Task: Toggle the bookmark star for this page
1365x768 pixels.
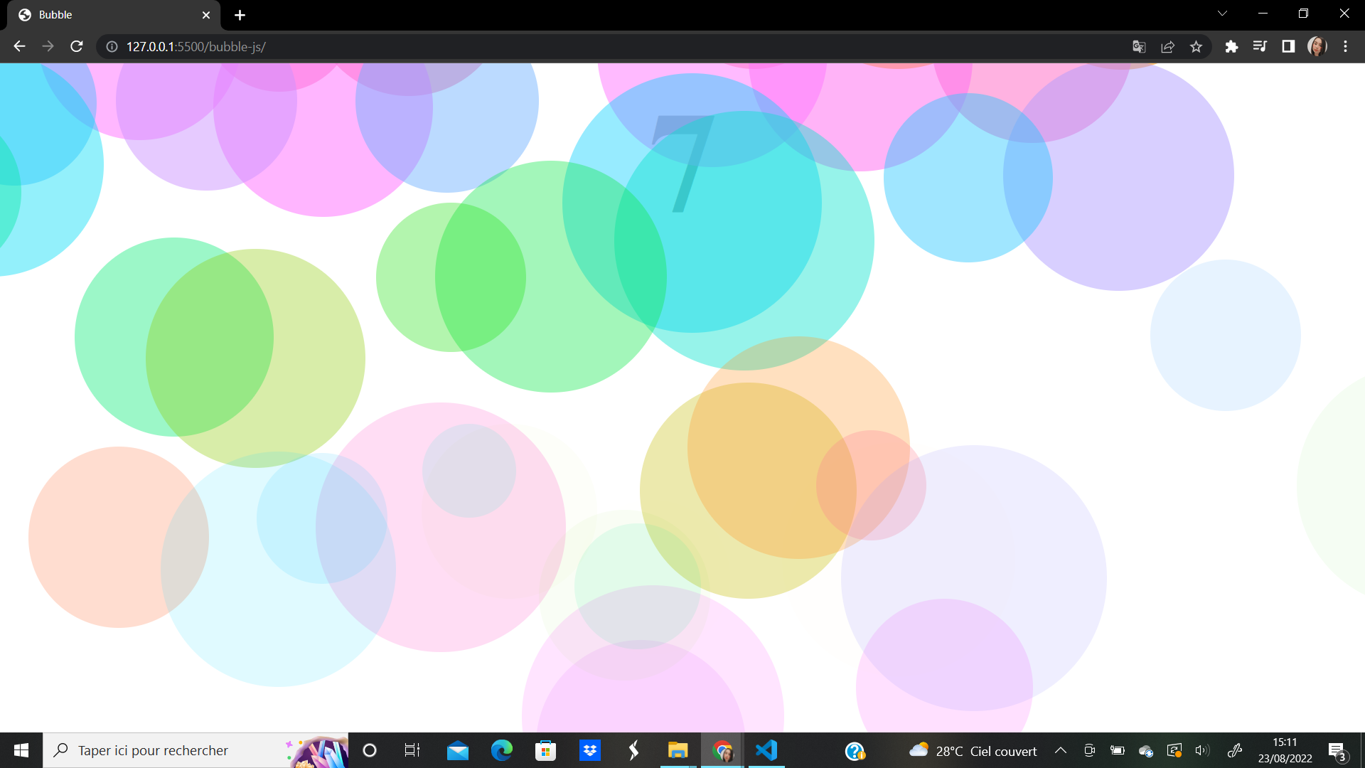Action: click(1197, 46)
